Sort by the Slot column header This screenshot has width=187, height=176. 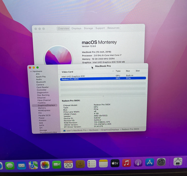tap(138, 71)
